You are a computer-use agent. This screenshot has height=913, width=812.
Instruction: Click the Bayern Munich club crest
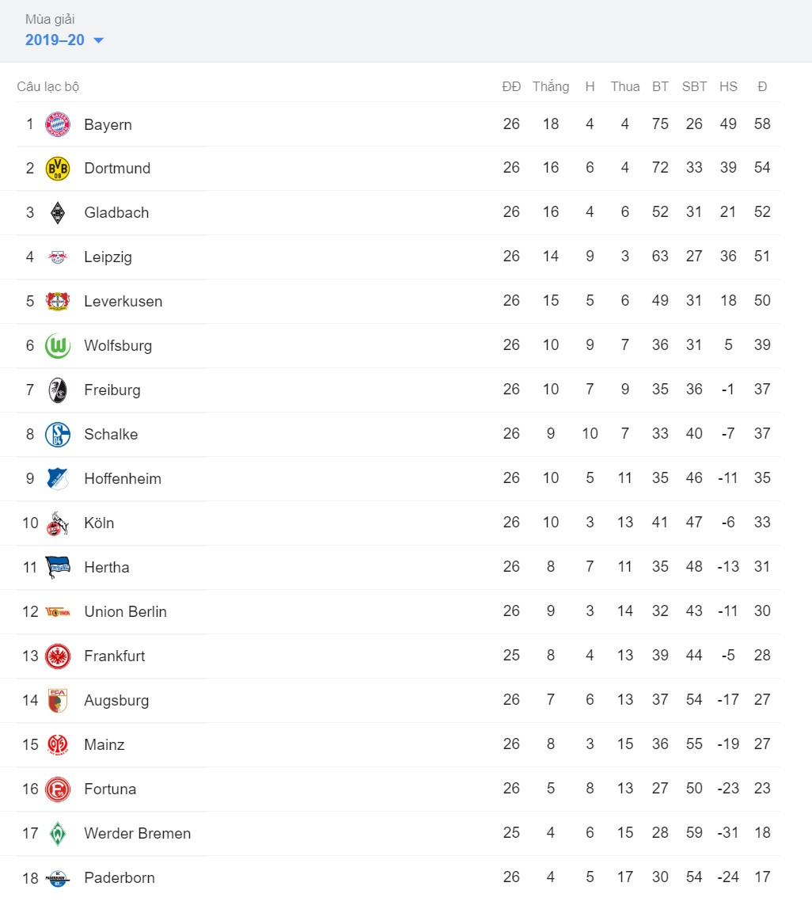[58, 124]
